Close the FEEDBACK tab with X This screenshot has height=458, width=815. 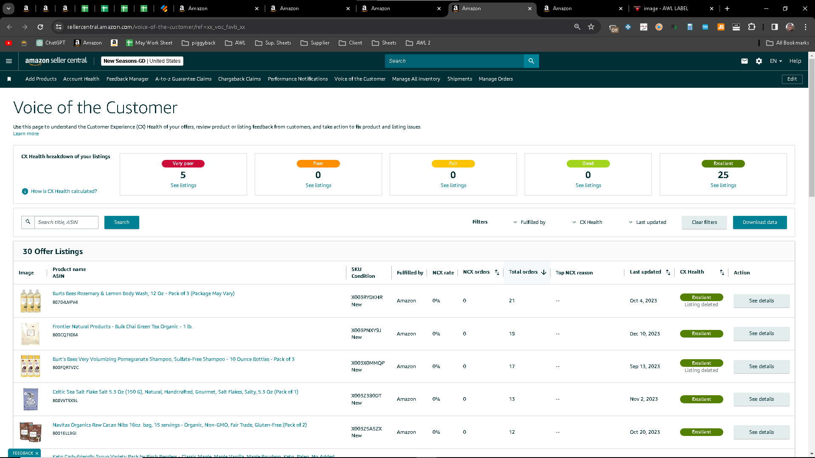click(37, 453)
